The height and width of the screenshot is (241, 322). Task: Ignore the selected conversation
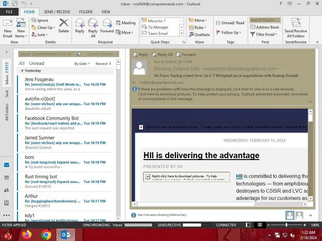coord(40,20)
